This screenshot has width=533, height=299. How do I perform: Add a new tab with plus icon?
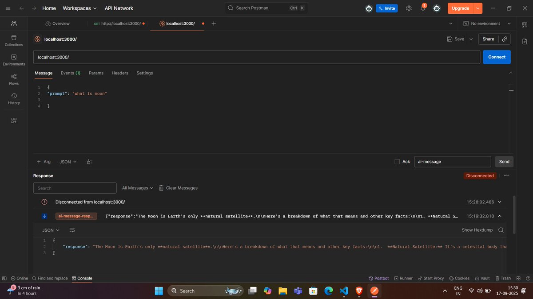[214, 23]
